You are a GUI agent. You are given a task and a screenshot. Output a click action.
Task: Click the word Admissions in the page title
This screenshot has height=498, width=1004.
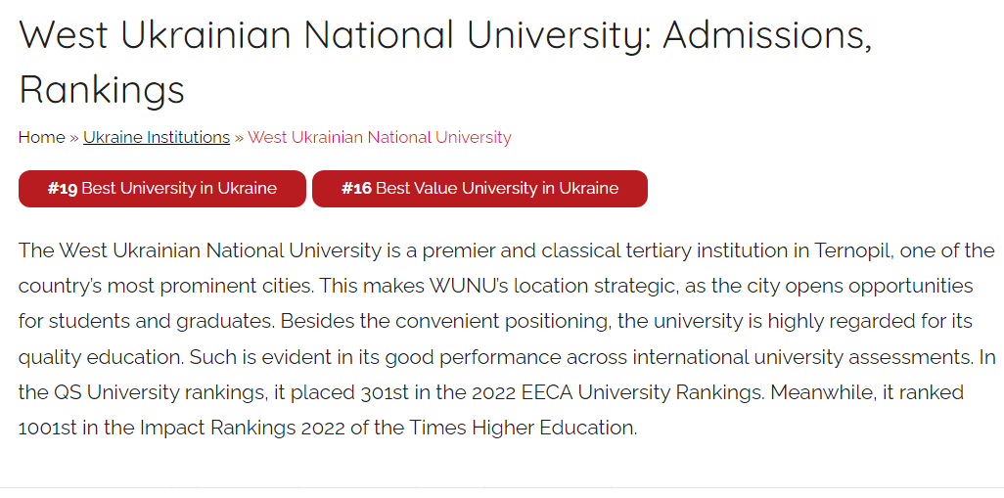[767, 34]
